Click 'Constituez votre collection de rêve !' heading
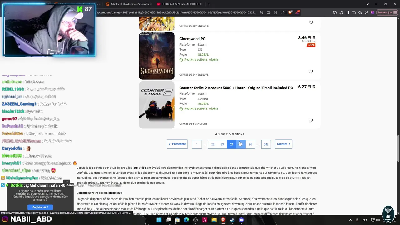This screenshot has width=400, height=225. tap(100, 193)
